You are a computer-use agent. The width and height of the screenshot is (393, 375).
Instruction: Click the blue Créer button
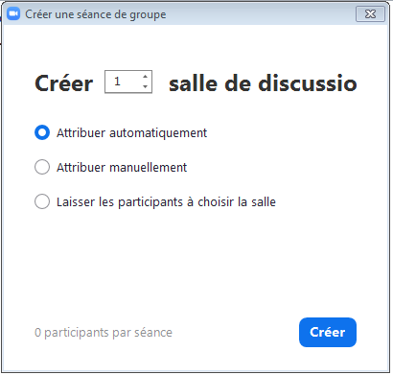(x=328, y=332)
